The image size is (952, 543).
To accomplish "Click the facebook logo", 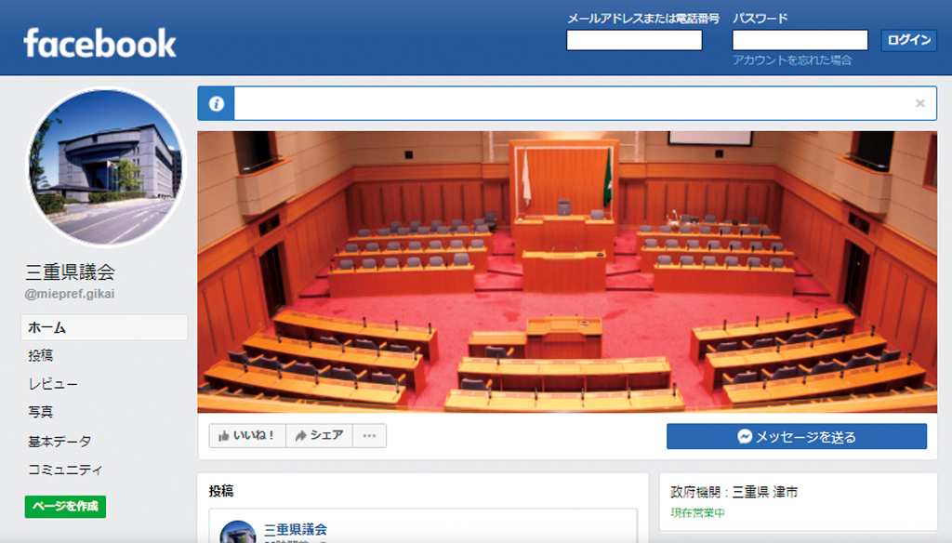I will [99, 43].
